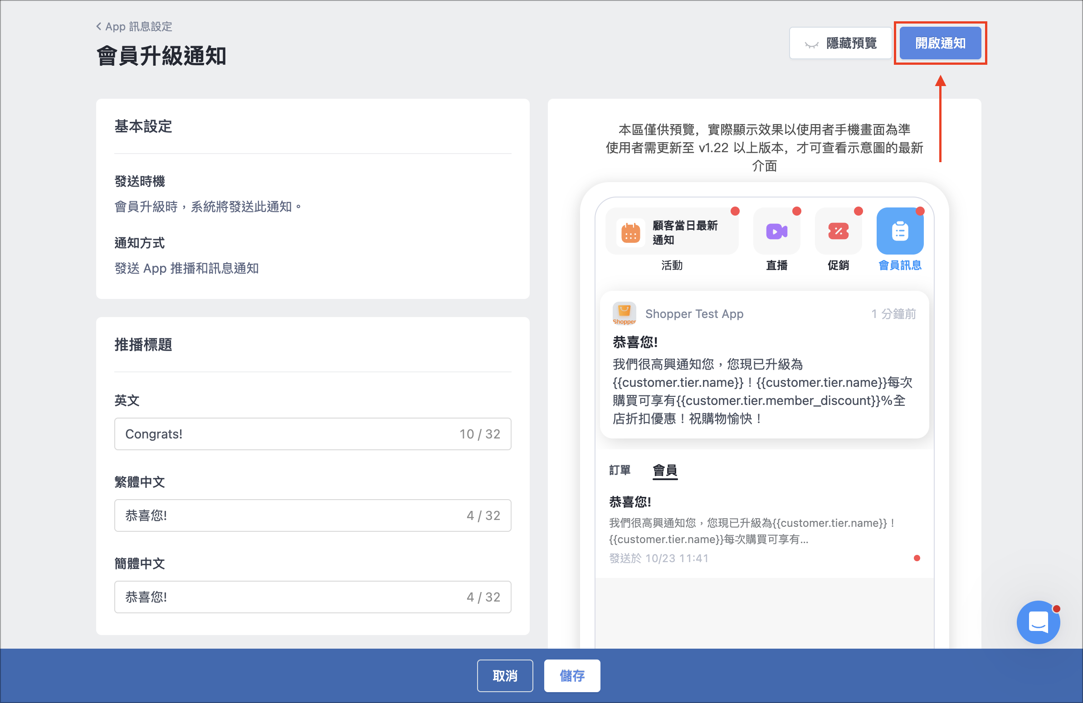Click the 發送 App 推播和訊息通知 text
The image size is (1083, 703).
(x=186, y=269)
